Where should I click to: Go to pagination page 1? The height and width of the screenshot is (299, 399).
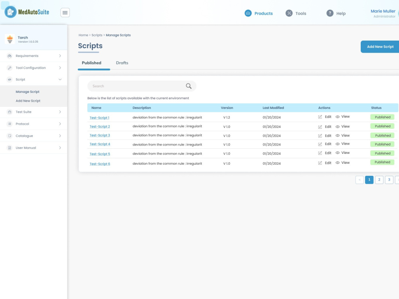pyautogui.click(x=369, y=180)
